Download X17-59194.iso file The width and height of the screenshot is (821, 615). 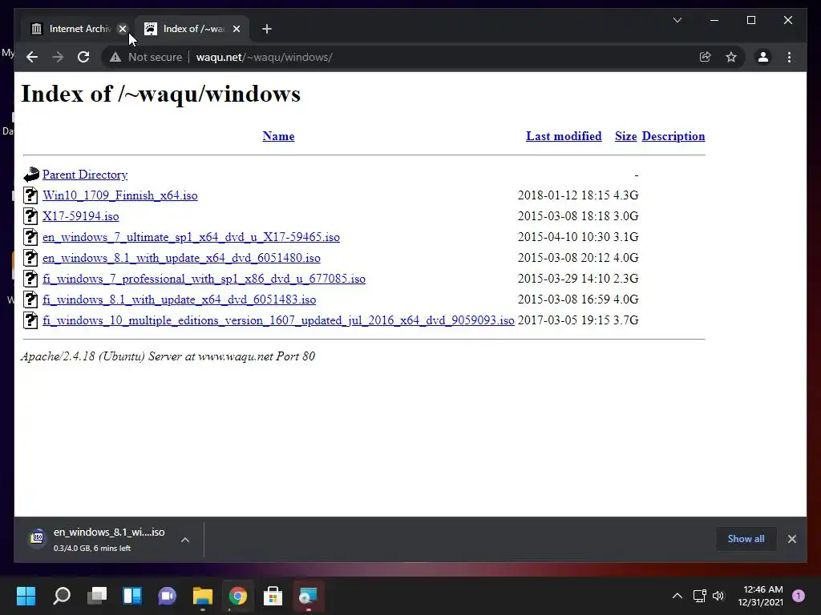(x=81, y=216)
